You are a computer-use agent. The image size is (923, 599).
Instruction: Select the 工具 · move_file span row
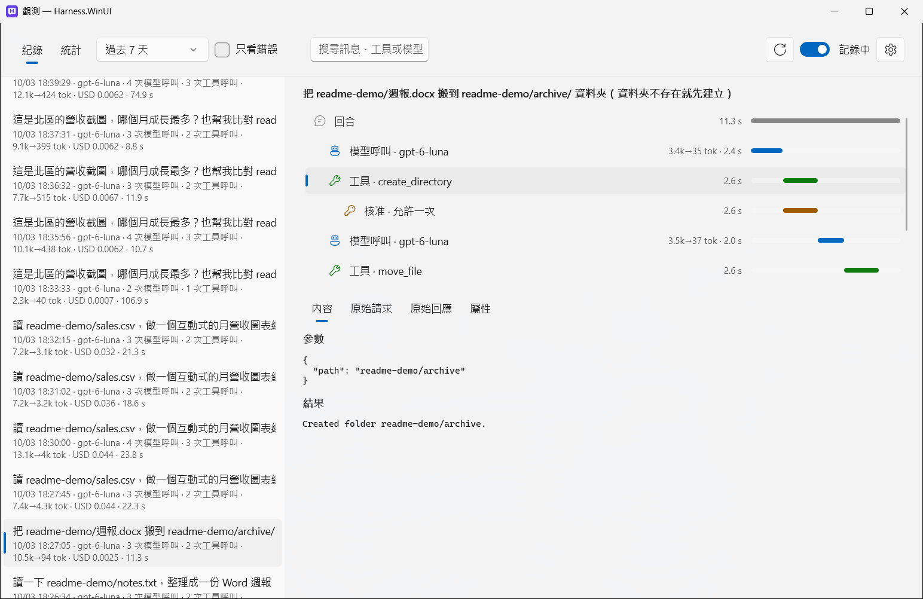(x=604, y=271)
